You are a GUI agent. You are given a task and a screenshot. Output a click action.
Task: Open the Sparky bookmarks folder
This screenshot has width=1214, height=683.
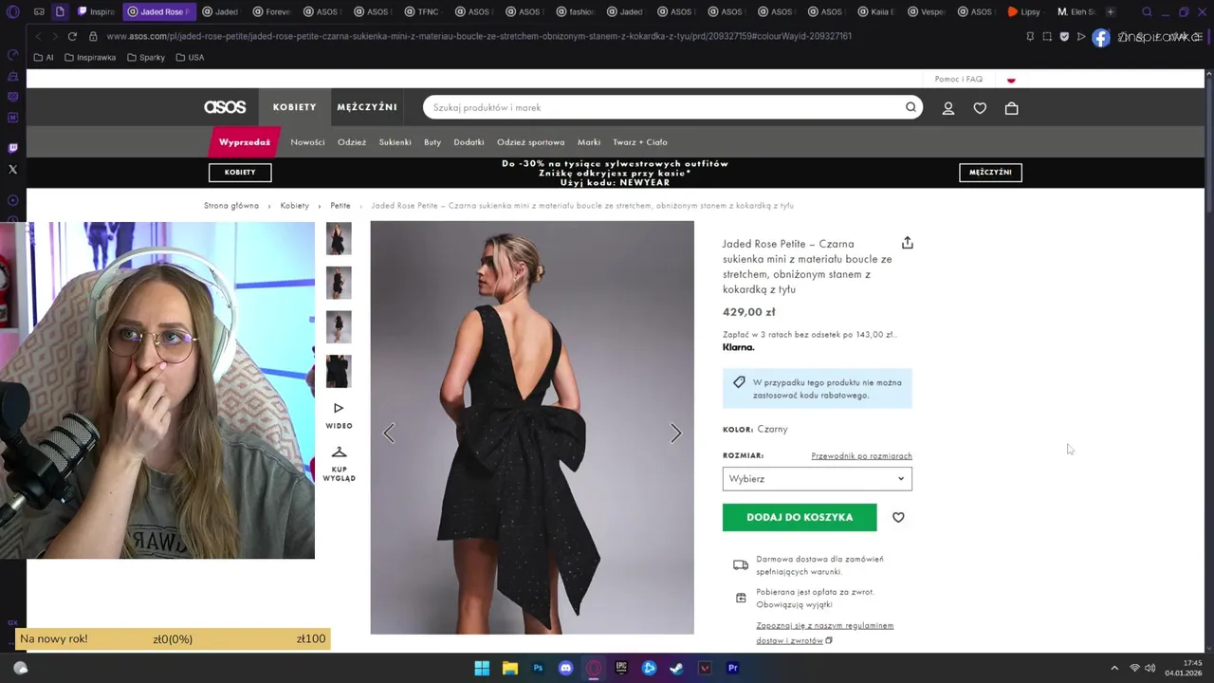tap(146, 58)
